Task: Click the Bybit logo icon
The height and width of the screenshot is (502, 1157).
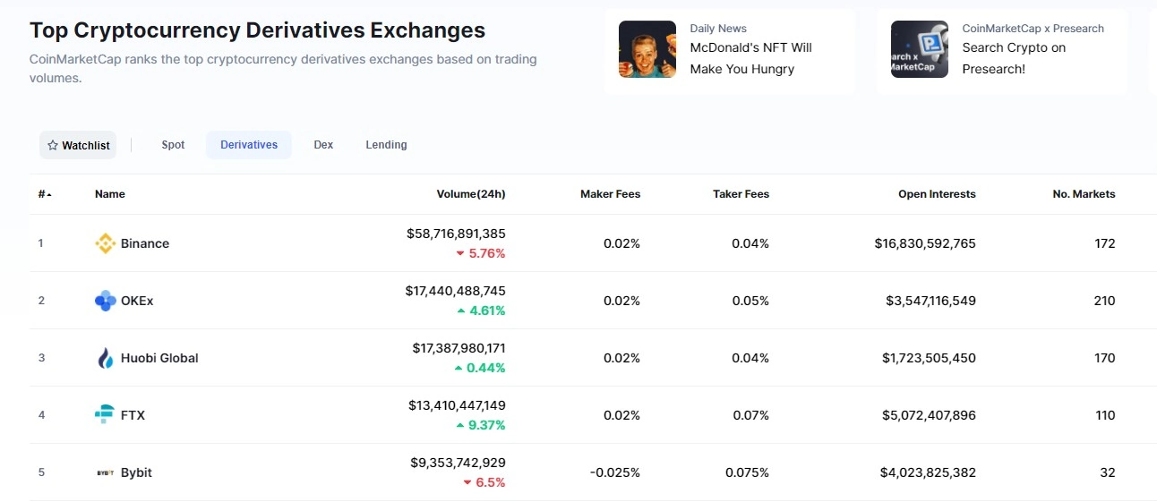Action: tap(105, 472)
